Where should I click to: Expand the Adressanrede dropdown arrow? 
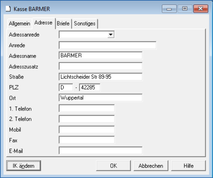point(111,34)
